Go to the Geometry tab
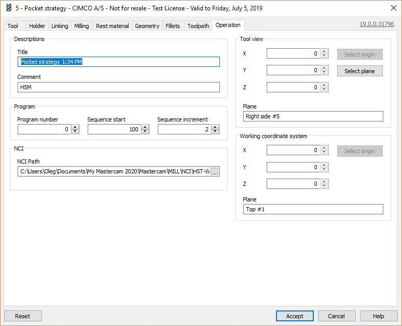The image size is (402, 326). (x=147, y=26)
